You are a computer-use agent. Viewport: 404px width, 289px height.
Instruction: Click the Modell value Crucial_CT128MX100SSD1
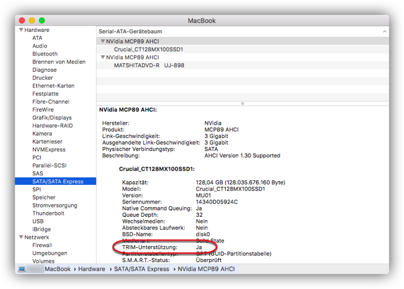[x=230, y=189]
